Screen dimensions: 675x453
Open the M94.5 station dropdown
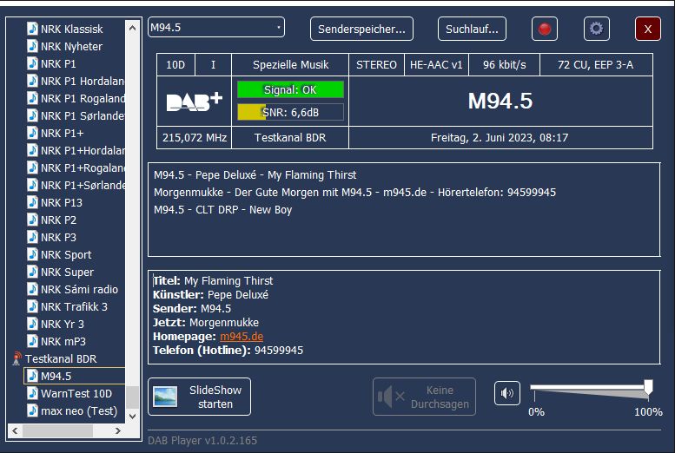pos(216,28)
